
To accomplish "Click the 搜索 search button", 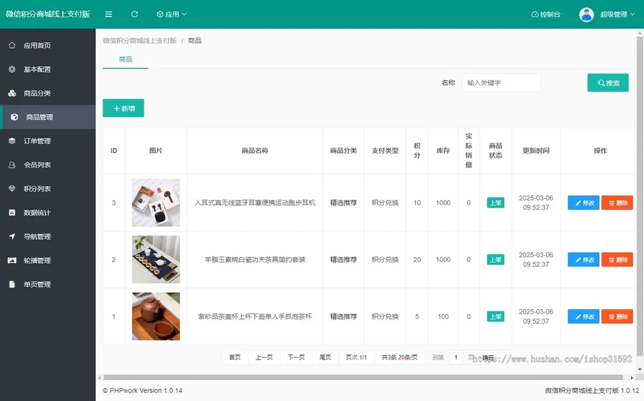I will 608,83.
